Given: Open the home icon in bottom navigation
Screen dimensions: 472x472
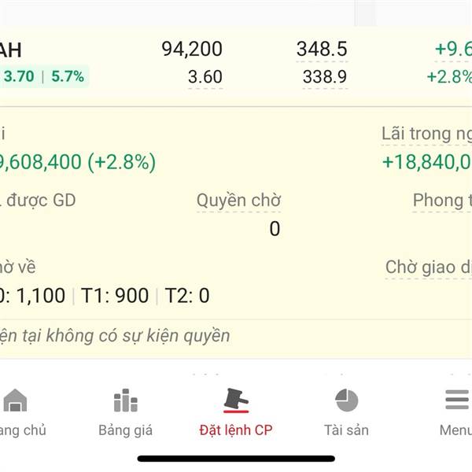Looking at the screenshot, I should pos(15,400).
